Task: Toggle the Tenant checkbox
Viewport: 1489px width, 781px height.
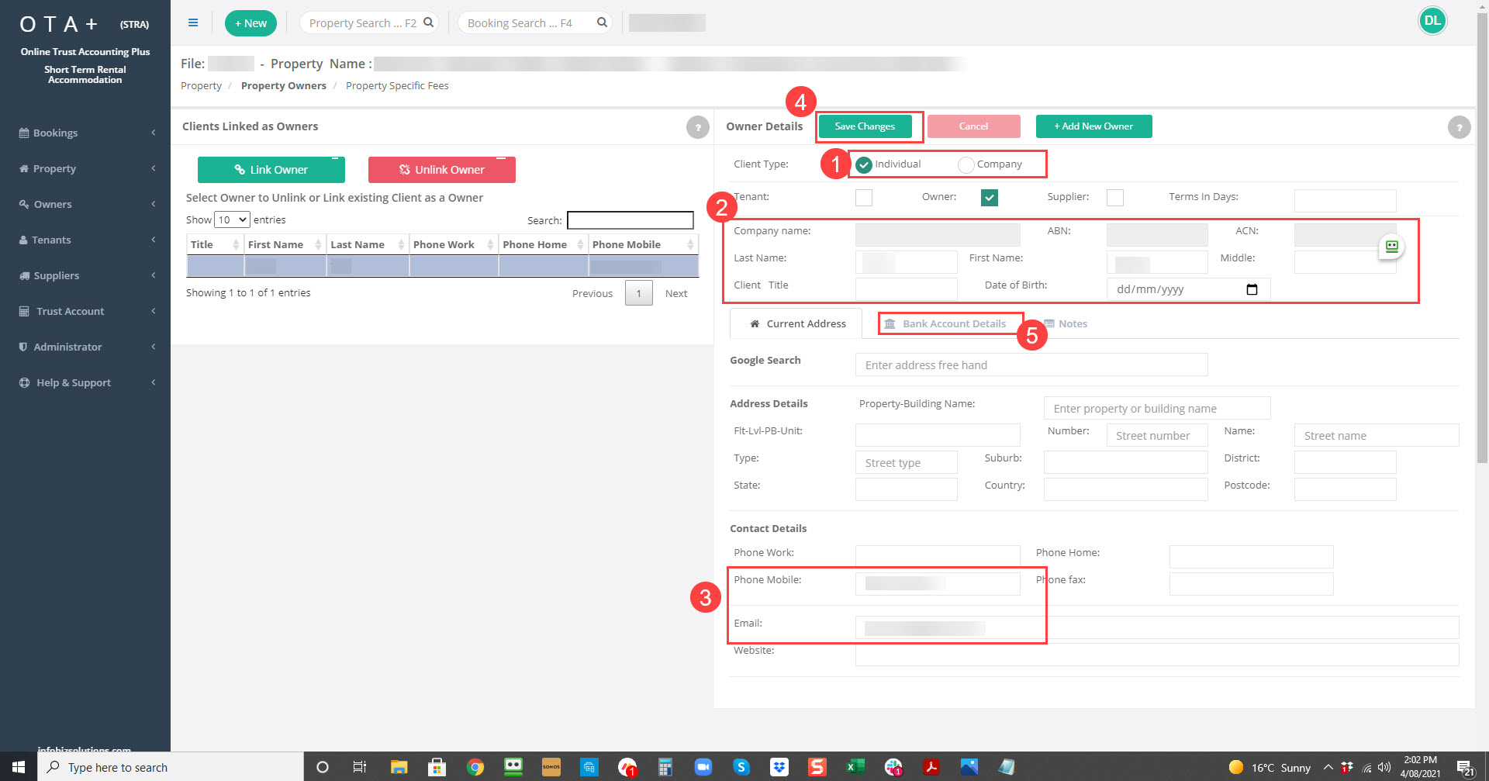Action: 864,198
